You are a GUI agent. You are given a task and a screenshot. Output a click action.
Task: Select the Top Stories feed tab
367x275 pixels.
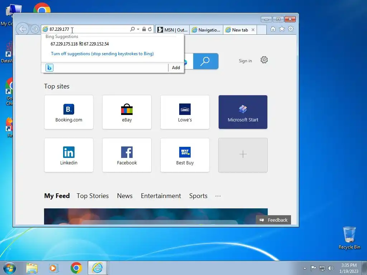[93, 196]
